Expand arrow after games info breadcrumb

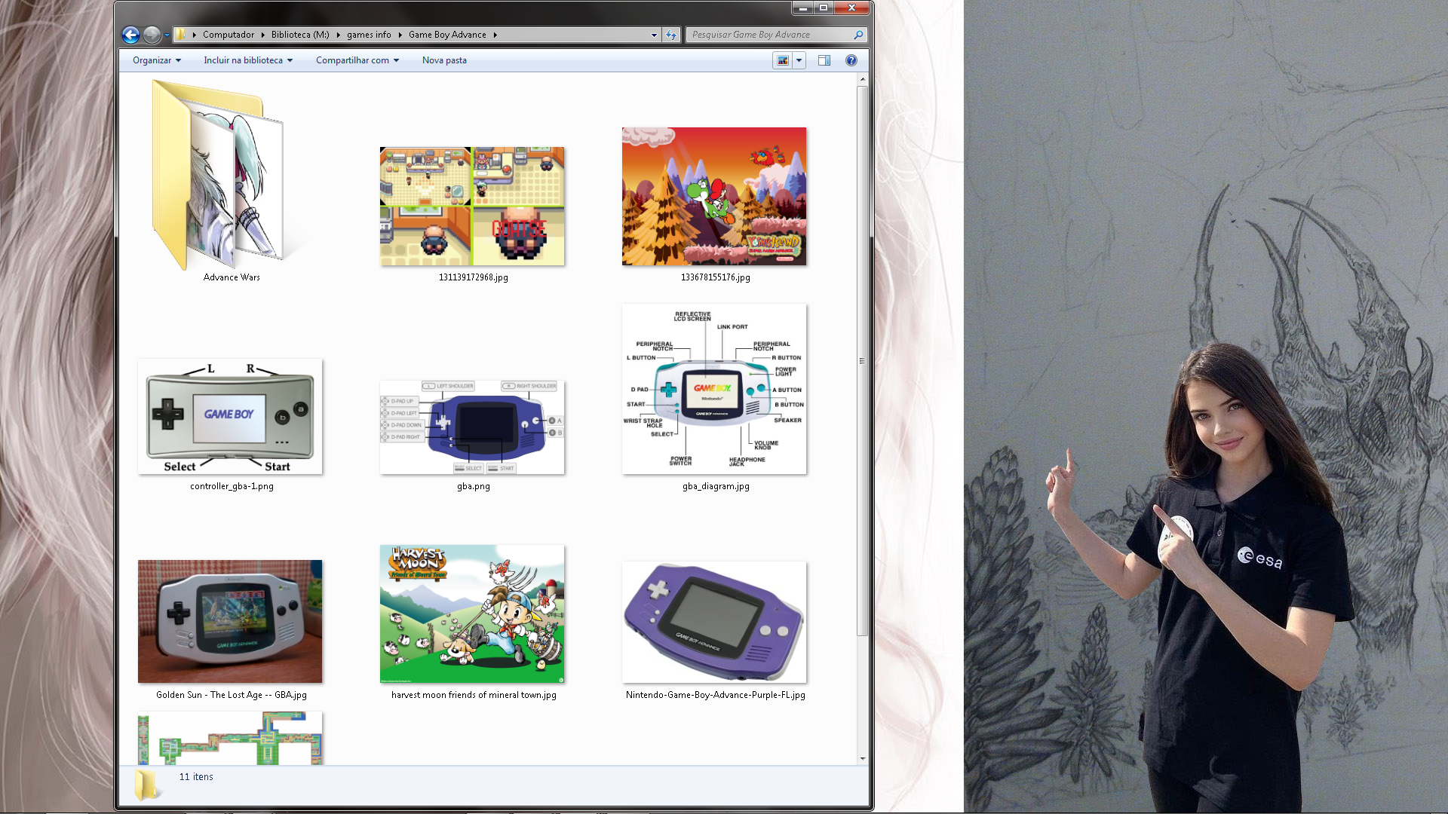[x=400, y=35]
